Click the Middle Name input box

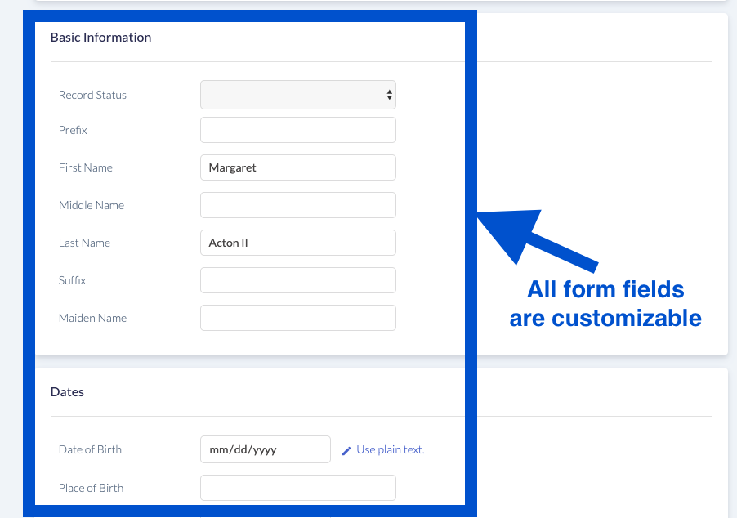[x=298, y=204]
